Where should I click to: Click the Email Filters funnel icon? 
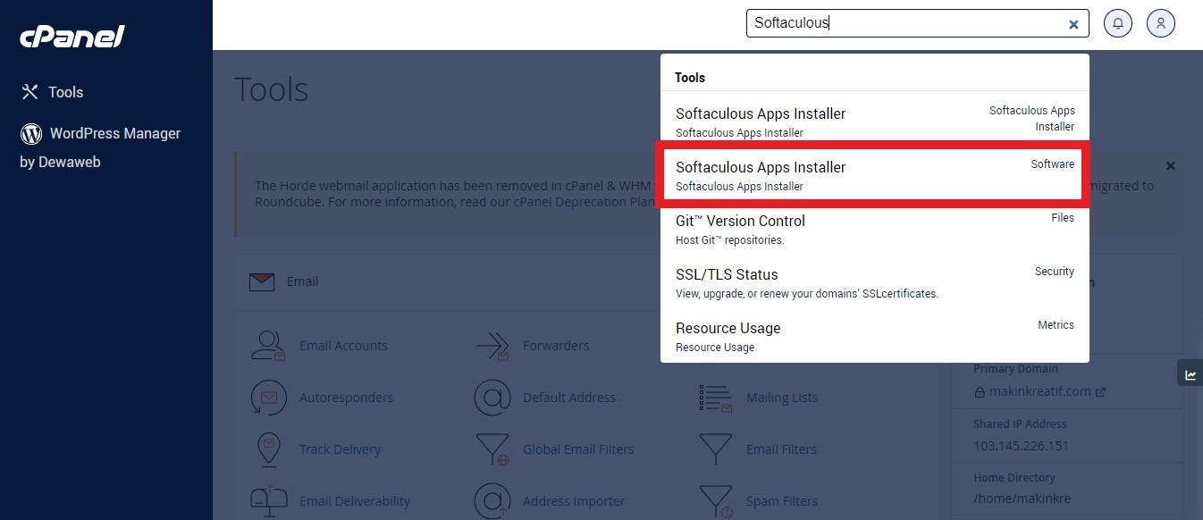pos(716,449)
